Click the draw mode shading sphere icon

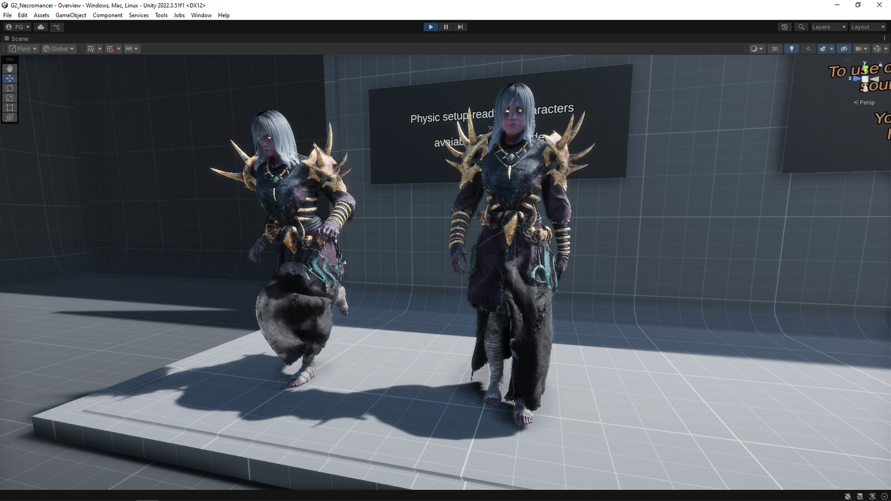(754, 48)
